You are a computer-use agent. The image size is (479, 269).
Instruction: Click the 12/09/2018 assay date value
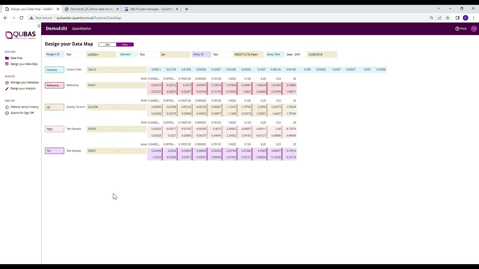[322, 55]
